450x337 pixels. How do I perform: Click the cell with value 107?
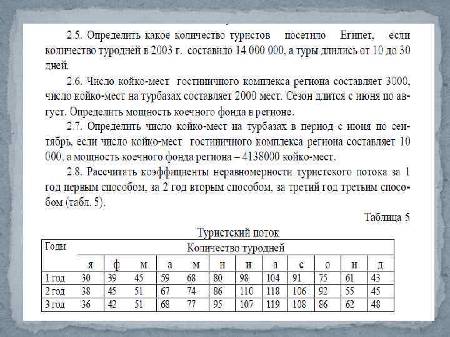[246, 304]
